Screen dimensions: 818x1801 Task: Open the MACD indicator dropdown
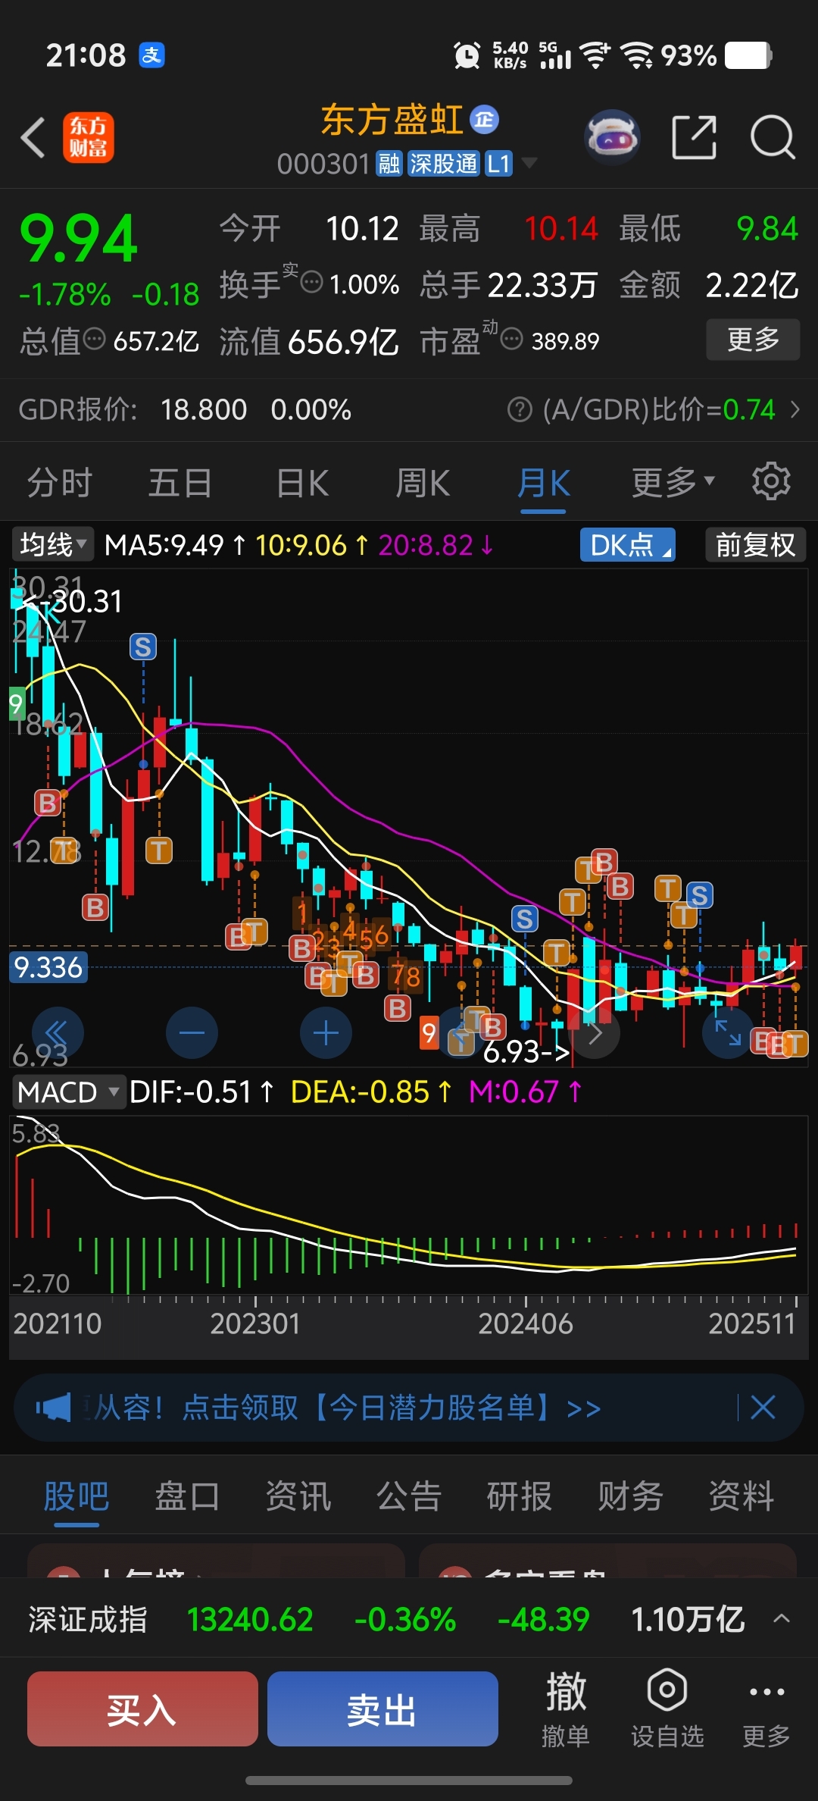[67, 1092]
